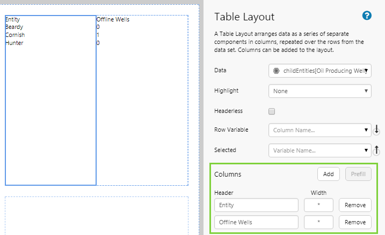Screen dimensions: 385x235
Task: Edit the Entity header text field
Action: tap(256, 205)
